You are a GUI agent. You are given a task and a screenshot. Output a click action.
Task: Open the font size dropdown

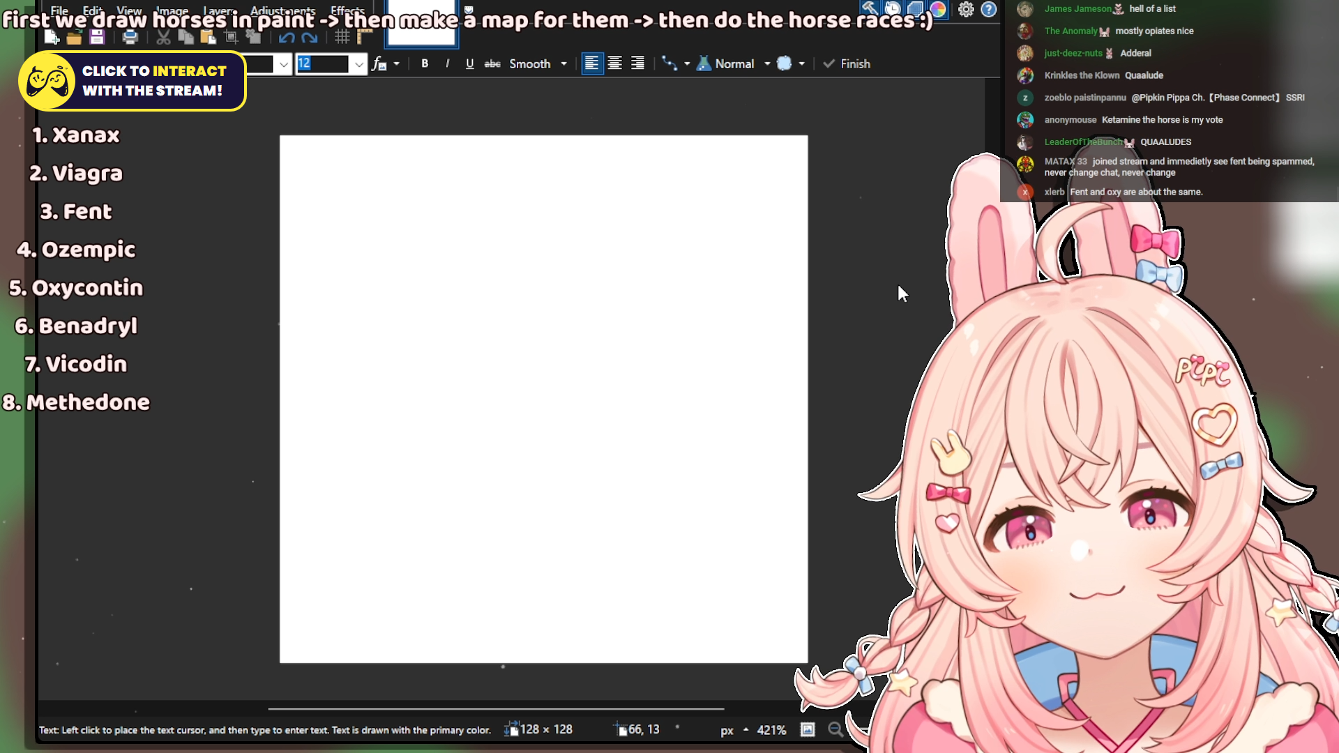pos(358,64)
